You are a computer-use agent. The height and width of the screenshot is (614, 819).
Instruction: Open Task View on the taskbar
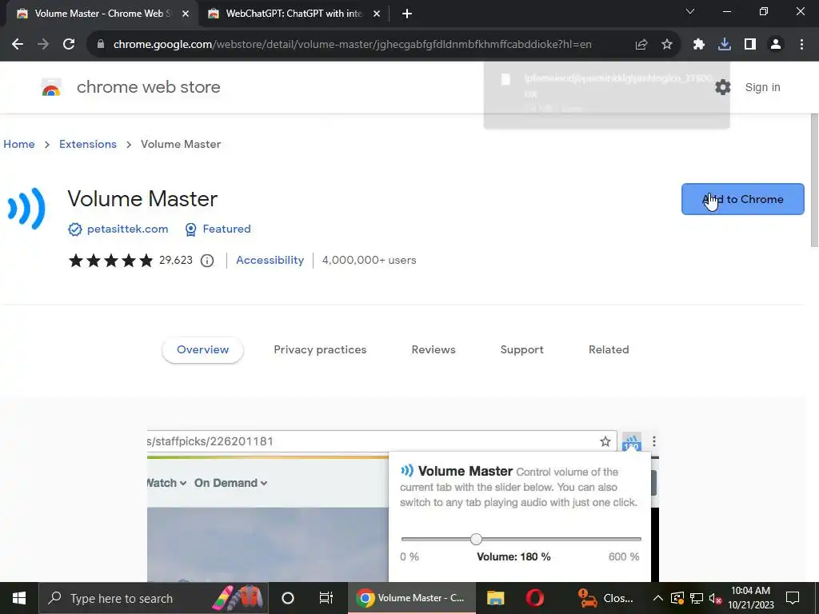326,598
